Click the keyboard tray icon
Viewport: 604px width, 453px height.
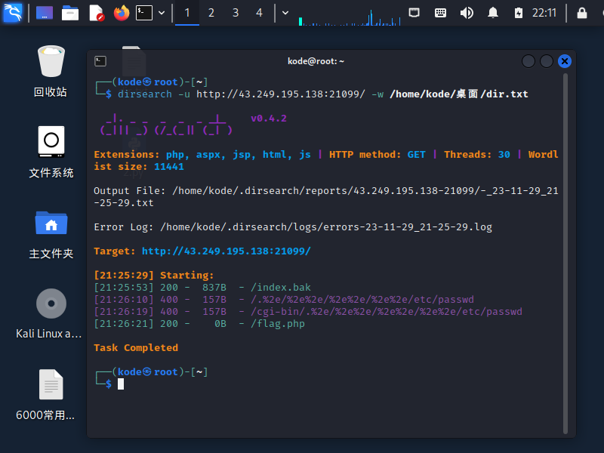pos(440,13)
